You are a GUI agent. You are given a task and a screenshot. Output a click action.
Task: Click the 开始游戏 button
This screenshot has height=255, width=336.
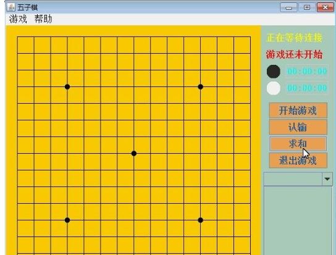tap(298, 111)
